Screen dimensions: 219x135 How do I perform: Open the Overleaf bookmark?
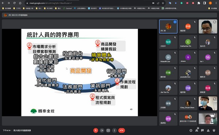click(x=67, y=8)
